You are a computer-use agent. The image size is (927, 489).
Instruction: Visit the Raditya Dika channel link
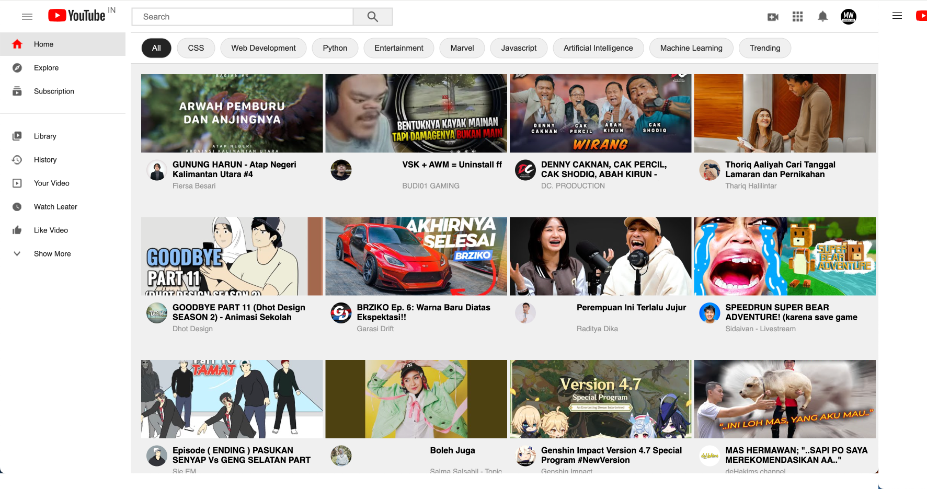[597, 329]
